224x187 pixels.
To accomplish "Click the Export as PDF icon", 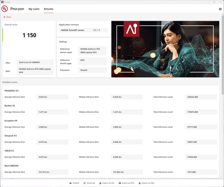I will click(x=120, y=183).
